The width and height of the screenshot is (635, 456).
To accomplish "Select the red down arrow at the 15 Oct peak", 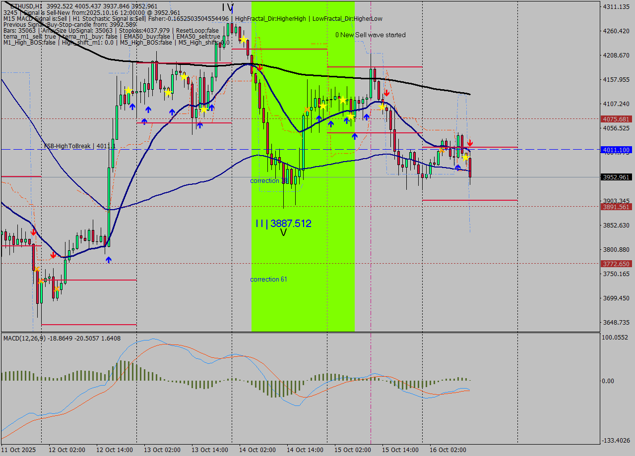I will pyautogui.click(x=386, y=92).
